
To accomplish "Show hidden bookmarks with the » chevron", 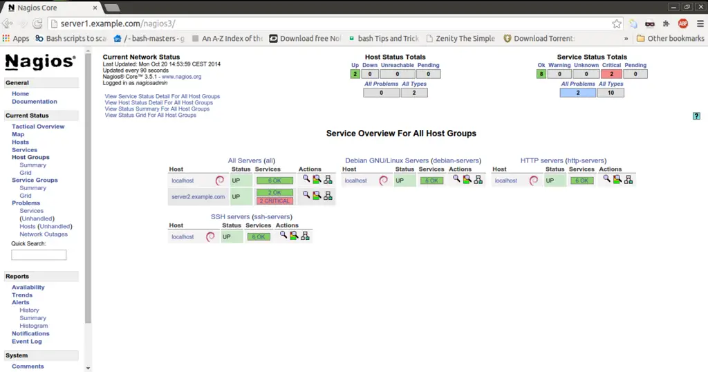I will pos(626,39).
